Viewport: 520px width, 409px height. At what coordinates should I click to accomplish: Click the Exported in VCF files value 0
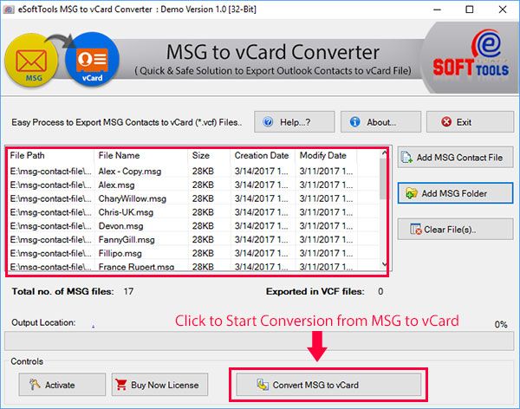point(380,291)
